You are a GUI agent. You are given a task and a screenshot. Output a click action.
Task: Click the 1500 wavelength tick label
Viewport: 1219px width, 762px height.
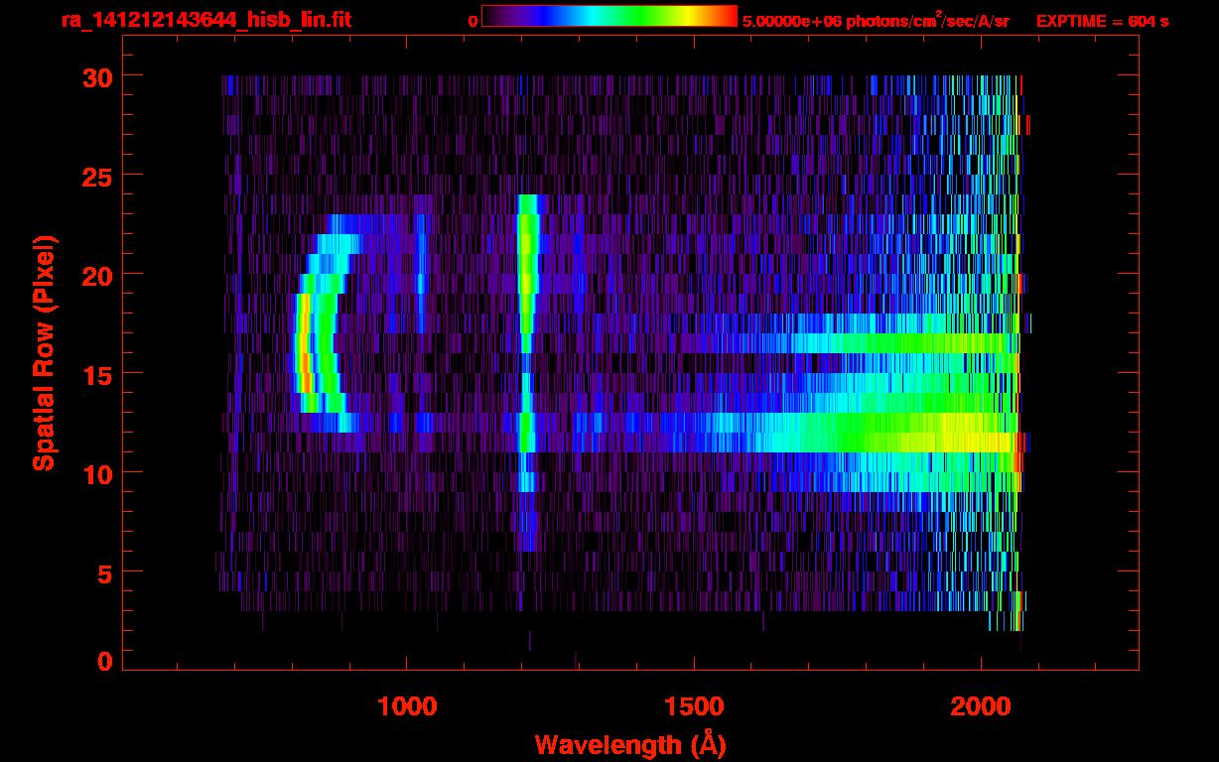tap(693, 706)
